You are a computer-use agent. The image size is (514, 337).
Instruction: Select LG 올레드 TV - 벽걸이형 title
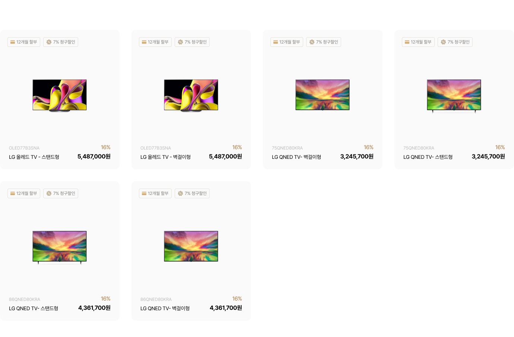(x=166, y=157)
